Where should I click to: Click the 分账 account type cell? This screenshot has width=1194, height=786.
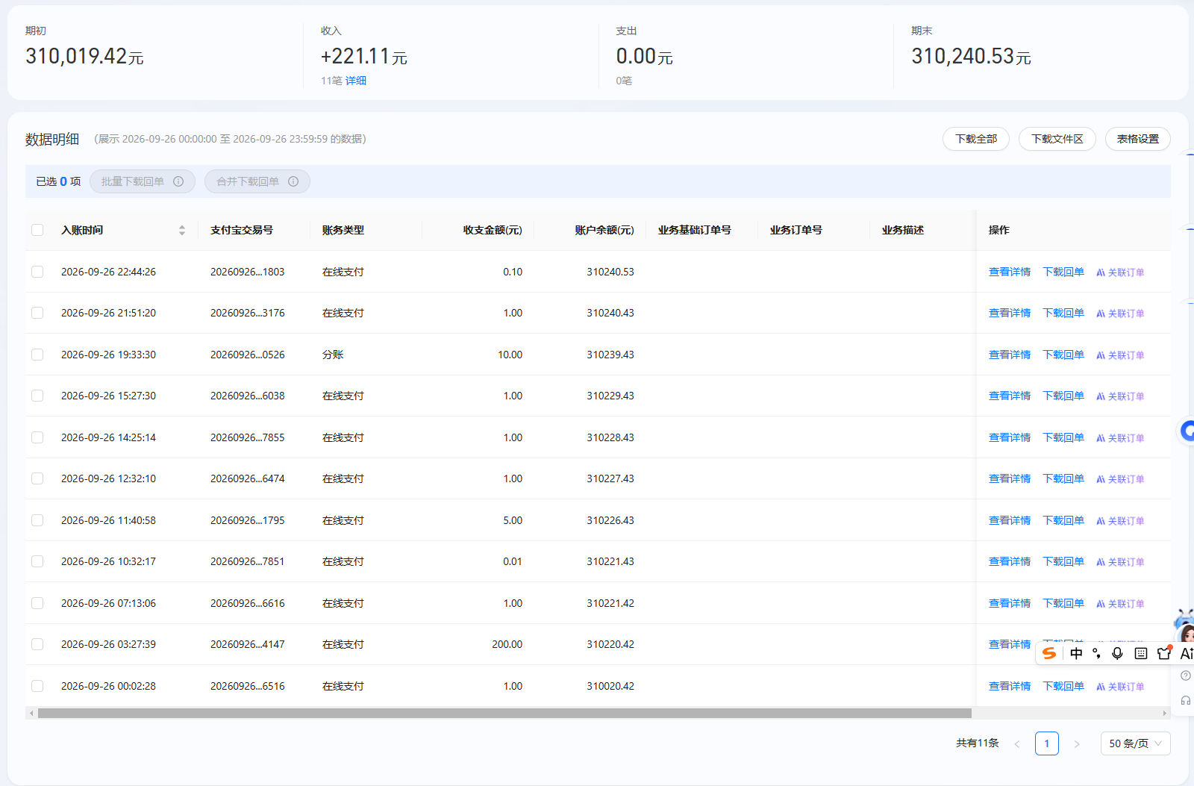pos(333,355)
